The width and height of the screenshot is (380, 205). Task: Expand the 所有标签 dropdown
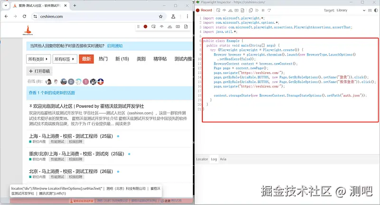pyautogui.click(x=65, y=59)
